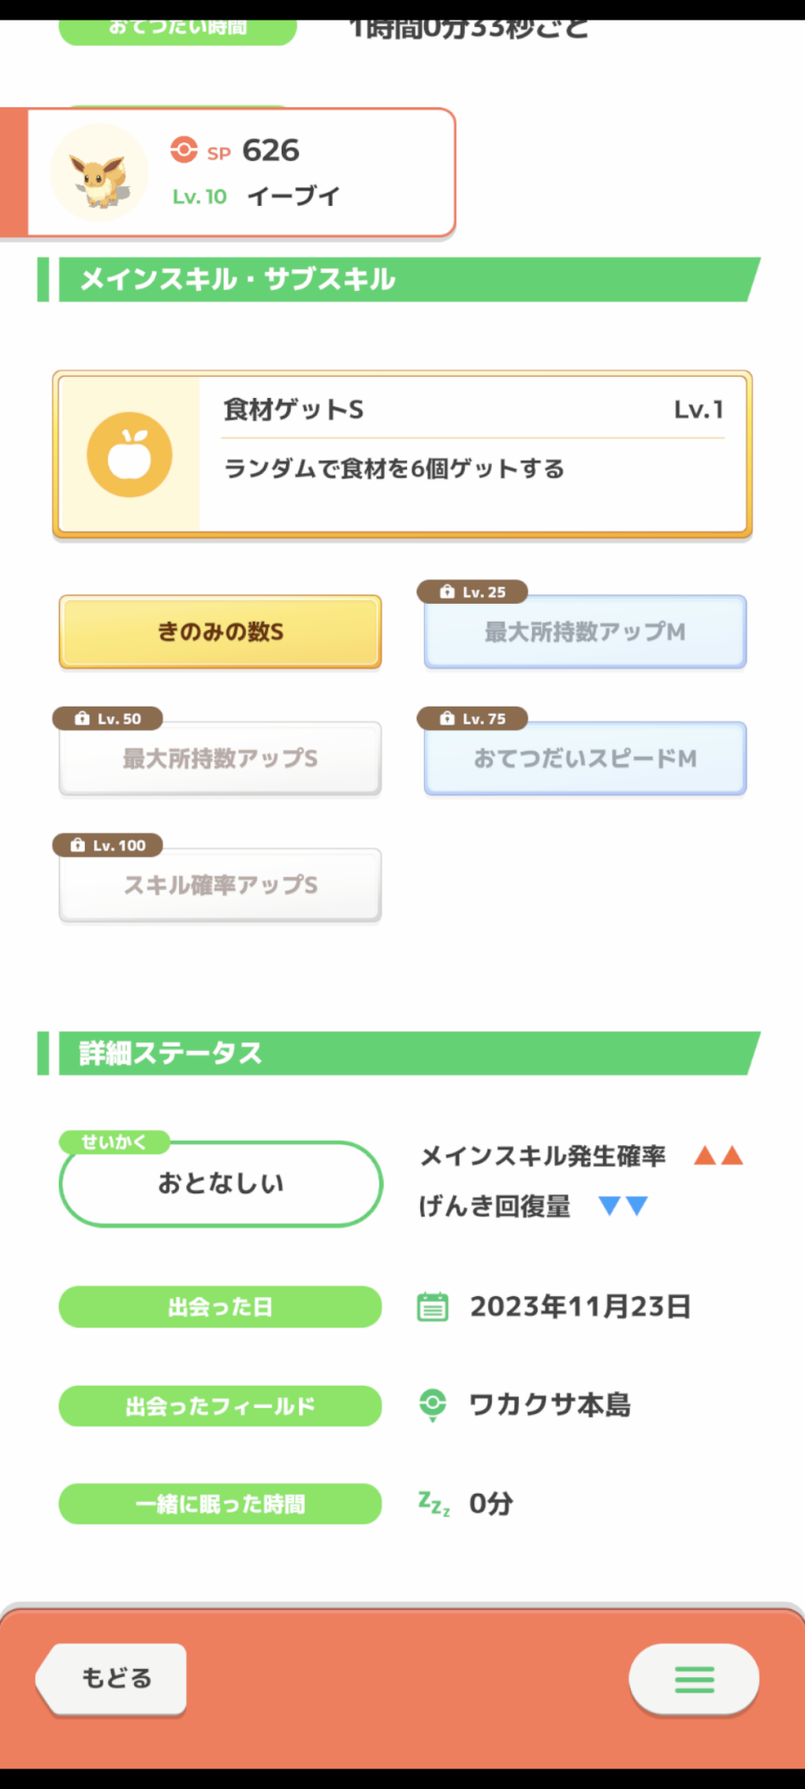Tap locked 最大所持数アップM sub skill

585,632
